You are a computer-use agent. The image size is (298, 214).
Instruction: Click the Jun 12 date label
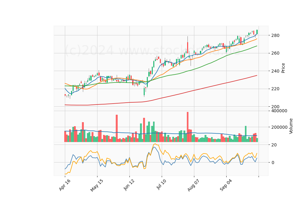pyautogui.click(x=129, y=185)
